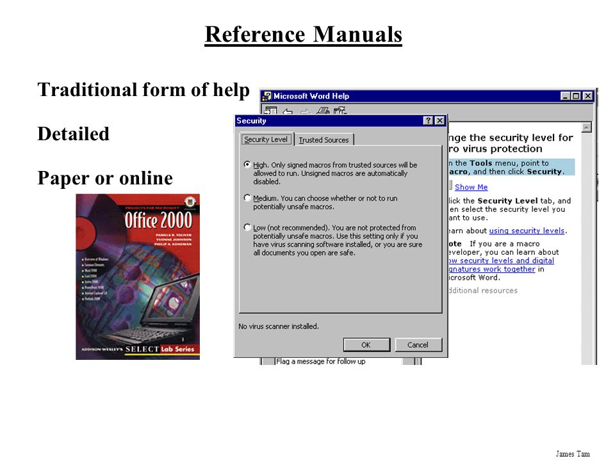Click the Show Me button icon beside the link
Viewport: 615px width, 461px height.
coord(450,186)
